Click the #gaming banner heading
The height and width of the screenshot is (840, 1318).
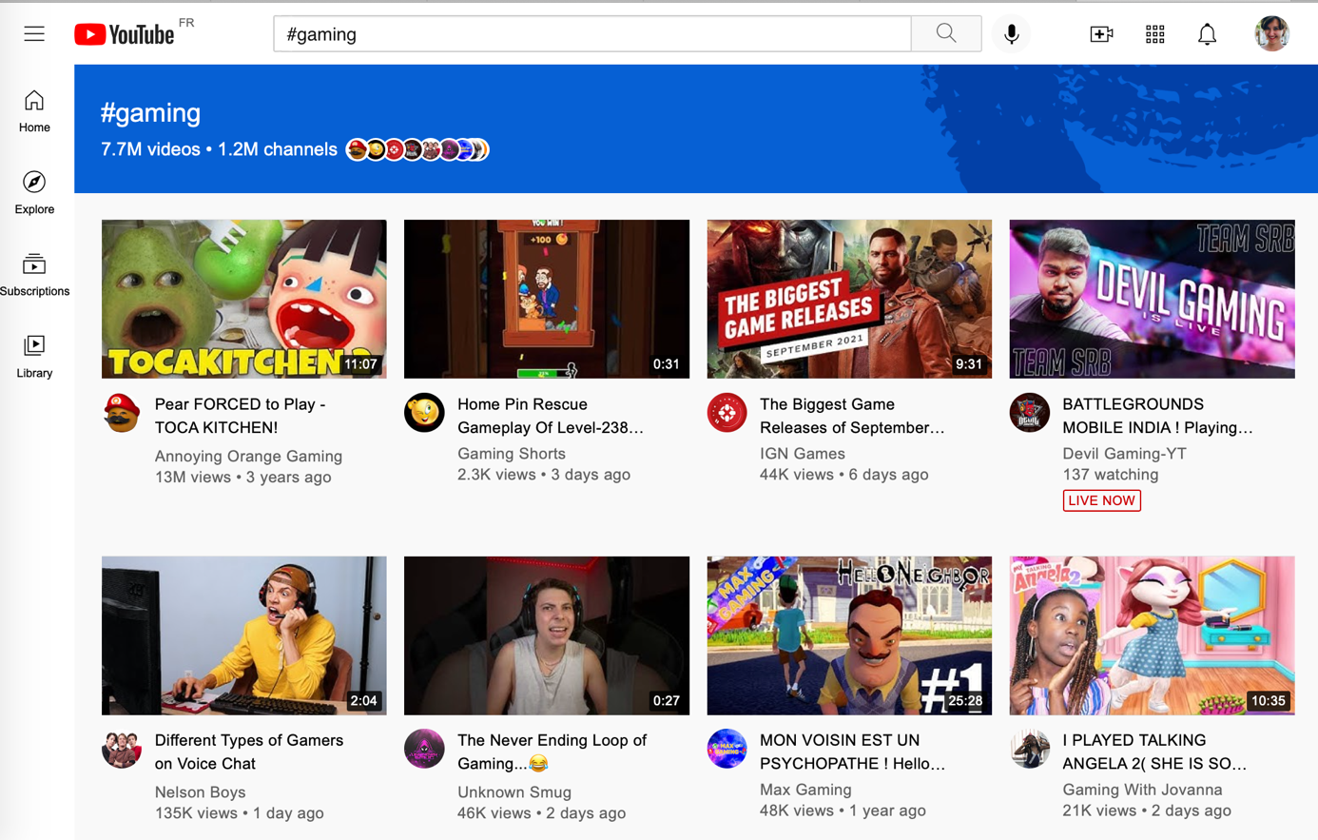150,113
